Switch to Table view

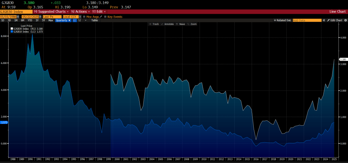(94, 20)
